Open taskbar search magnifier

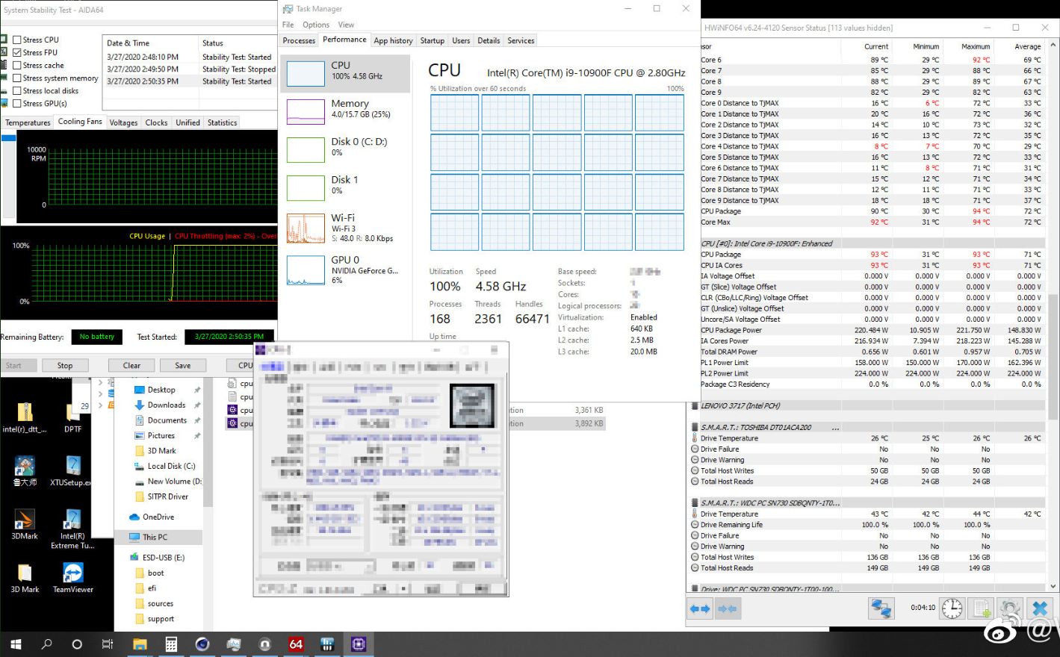(46, 644)
